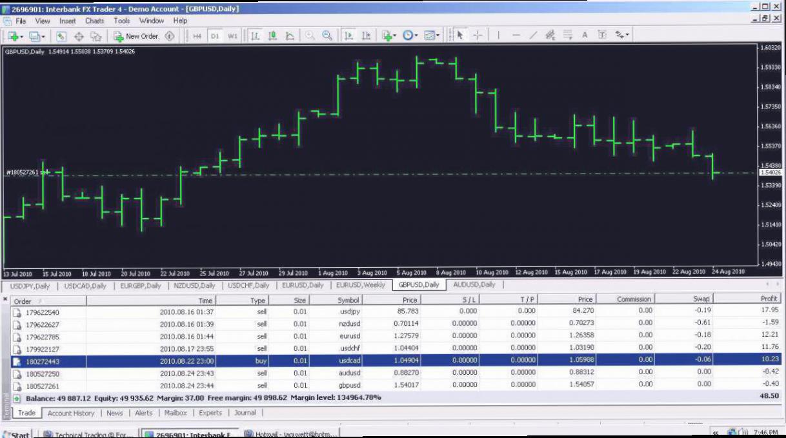The width and height of the screenshot is (786, 438).
Task: Select the Cursor arrow tool
Action: tap(460, 36)
